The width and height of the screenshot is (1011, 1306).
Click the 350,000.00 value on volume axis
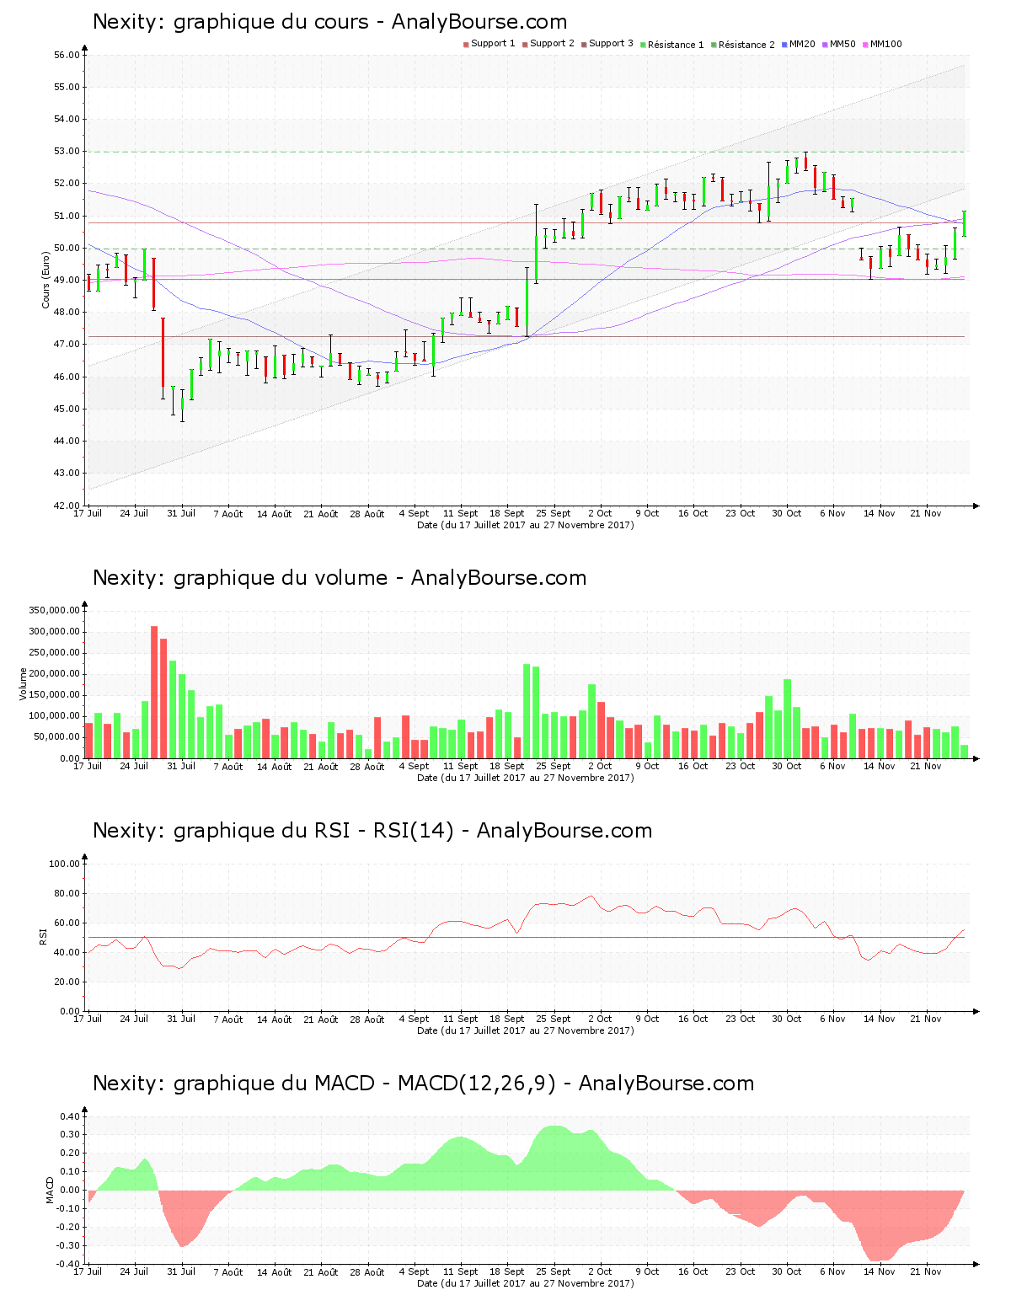click(54, 611)
